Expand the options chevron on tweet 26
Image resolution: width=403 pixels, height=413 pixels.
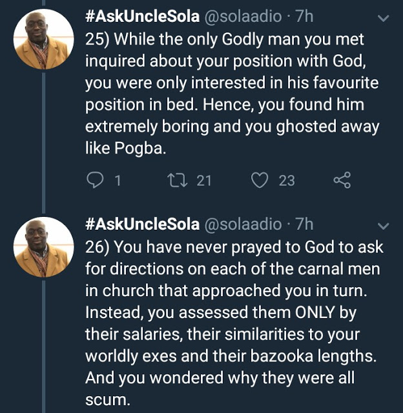pos(383,226)
